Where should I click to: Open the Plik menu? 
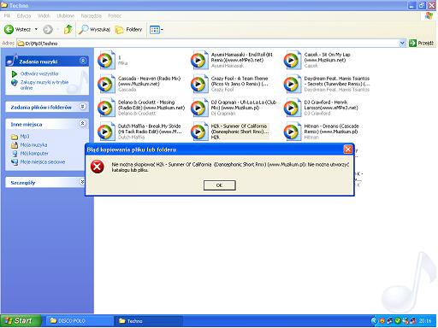[x=7, y=15]
